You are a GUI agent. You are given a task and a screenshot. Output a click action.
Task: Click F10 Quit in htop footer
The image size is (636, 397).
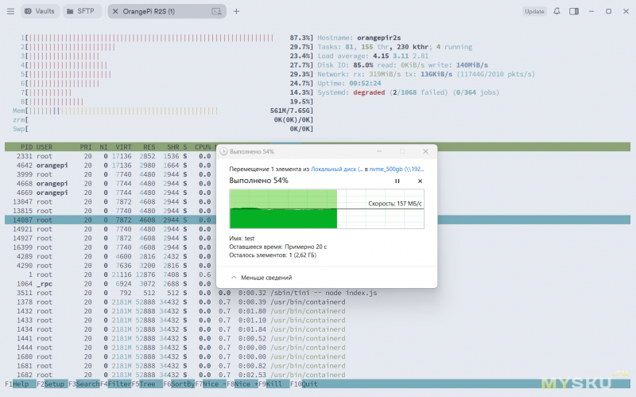(304, 384)
